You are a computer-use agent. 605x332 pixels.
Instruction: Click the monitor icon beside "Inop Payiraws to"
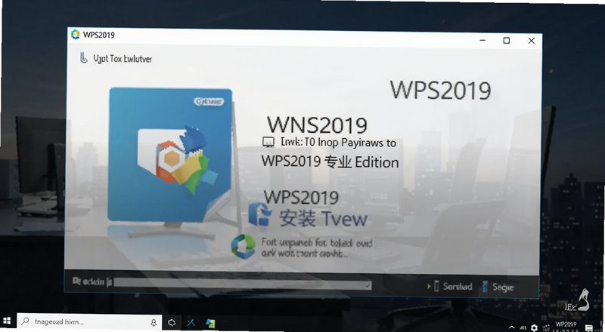[268, 142]
